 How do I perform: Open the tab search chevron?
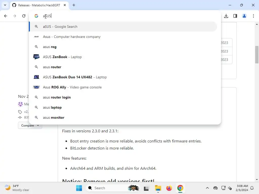(5, 5)
